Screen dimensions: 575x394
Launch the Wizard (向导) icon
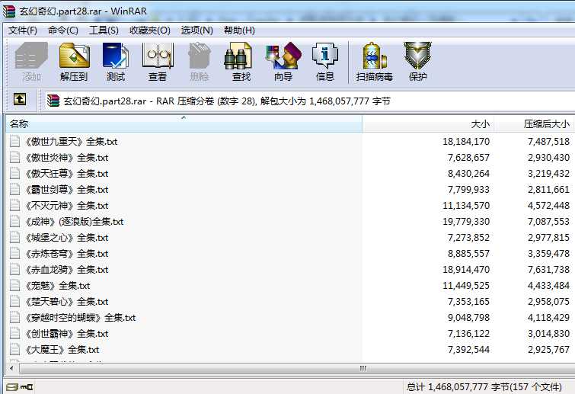(283, 56)
